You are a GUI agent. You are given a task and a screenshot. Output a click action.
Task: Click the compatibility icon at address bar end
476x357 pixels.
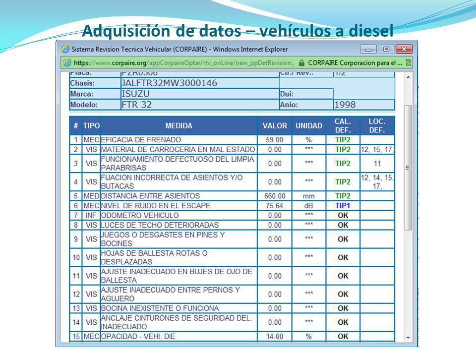[408, 63]
